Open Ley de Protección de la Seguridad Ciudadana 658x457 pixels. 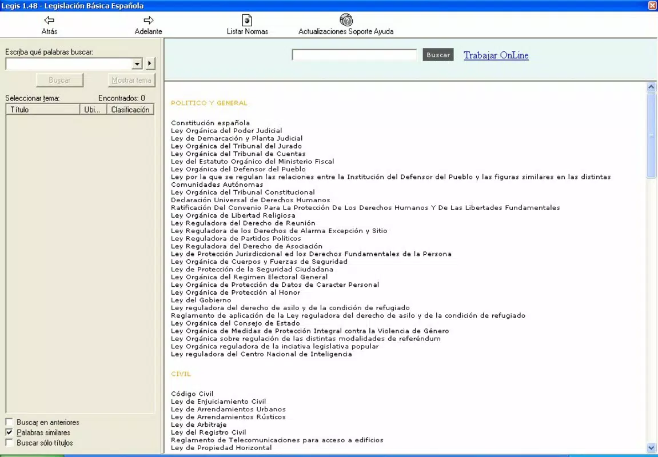pyautogui.click(x=252, y=269)
